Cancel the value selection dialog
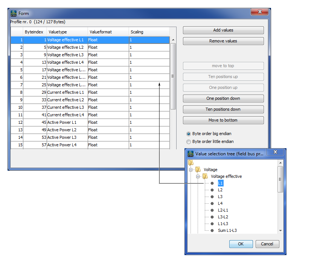 (x=267, y=244)
